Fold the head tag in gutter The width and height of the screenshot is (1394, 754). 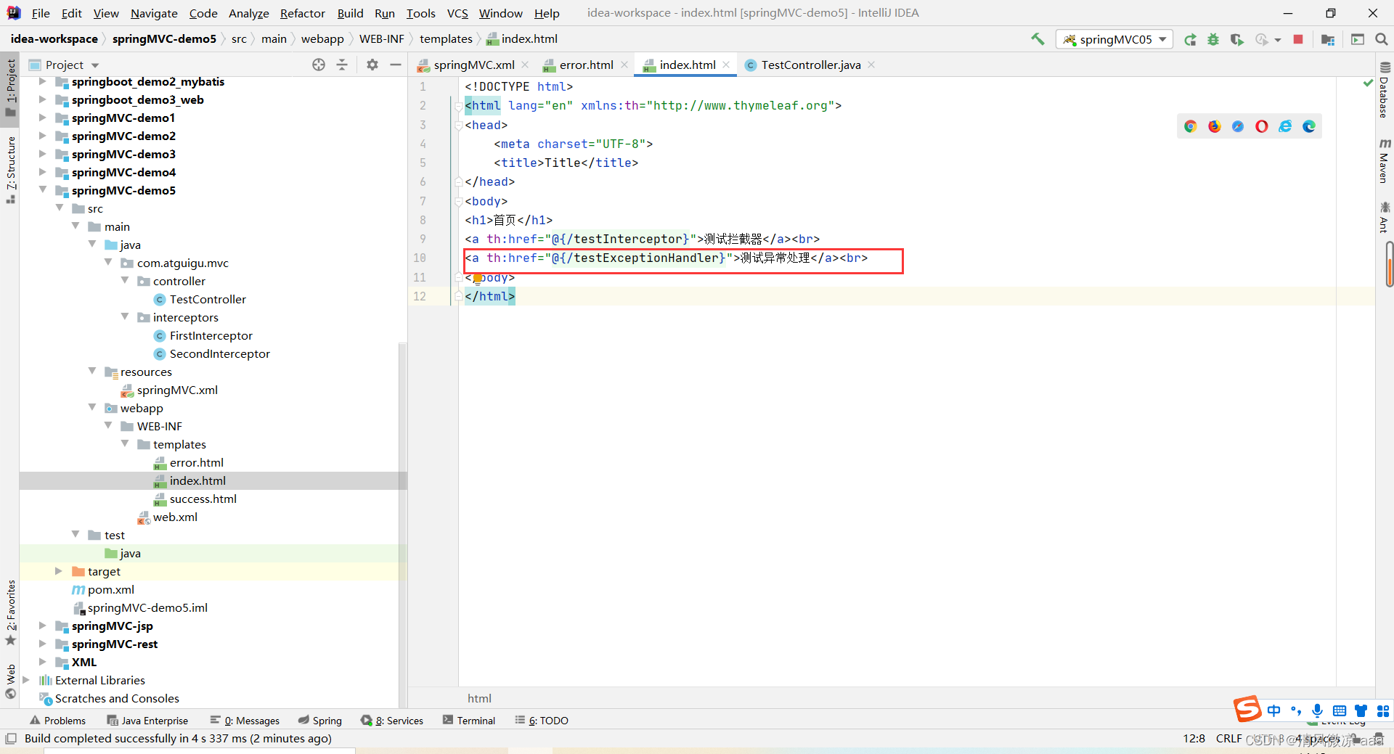coord(458,125)
